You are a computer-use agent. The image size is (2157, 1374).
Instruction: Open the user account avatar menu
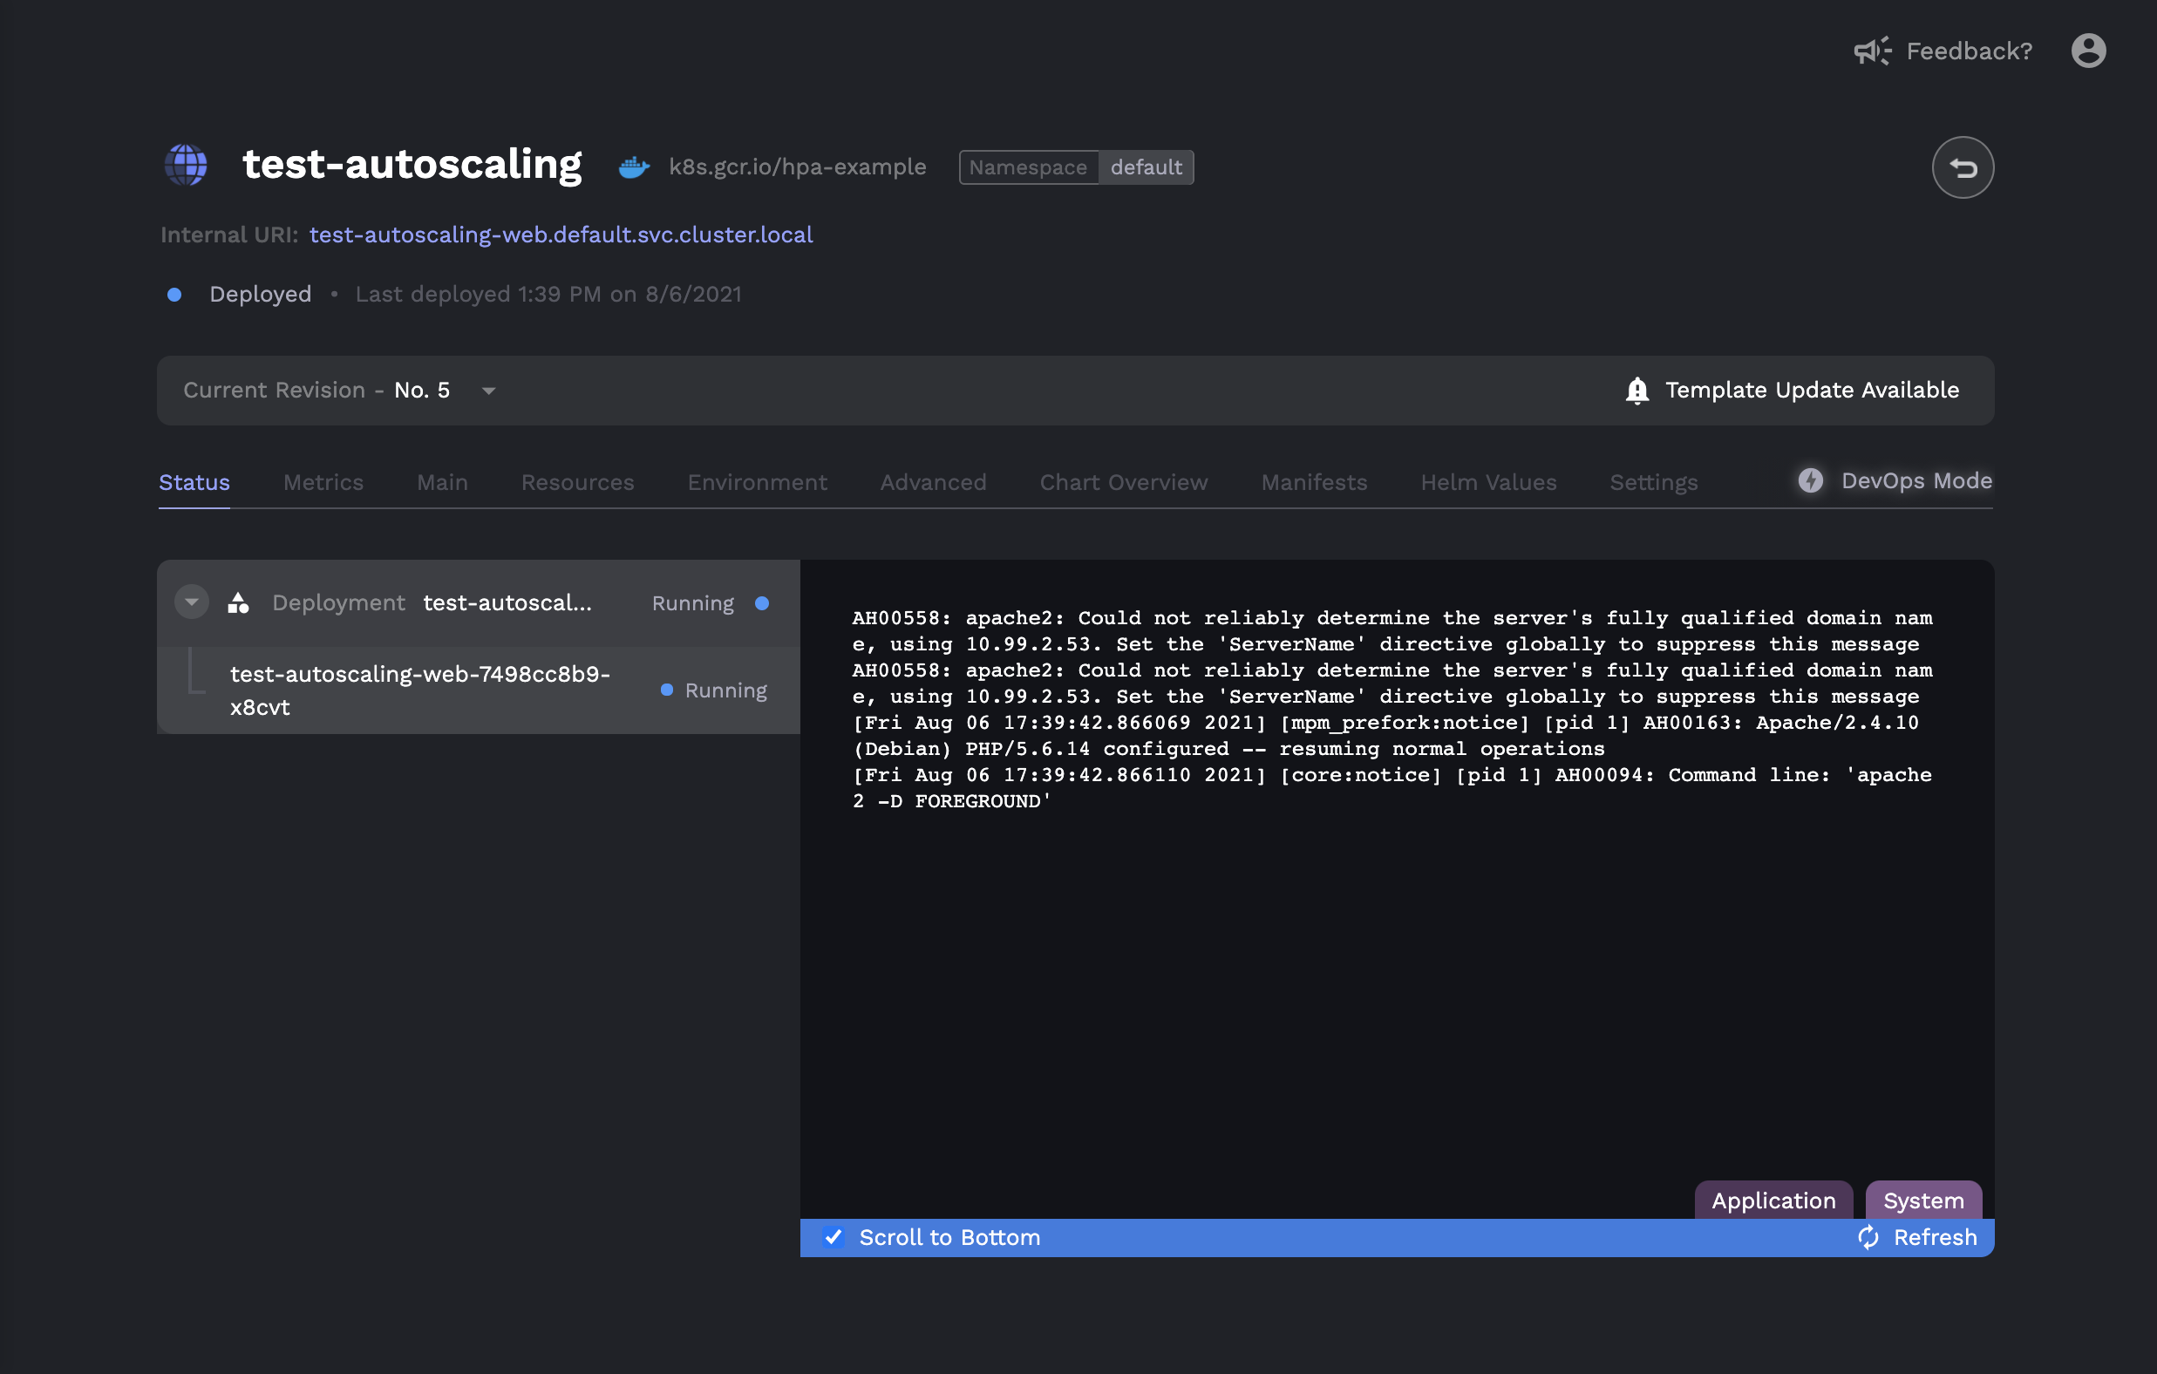pyautogui.click(x=2088, y=51)
